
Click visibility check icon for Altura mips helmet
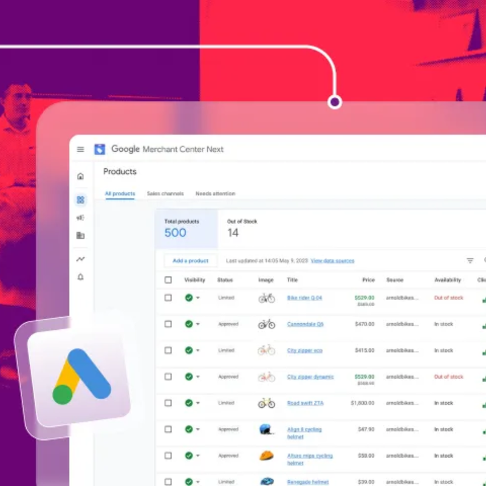click(x=189, y=456)
